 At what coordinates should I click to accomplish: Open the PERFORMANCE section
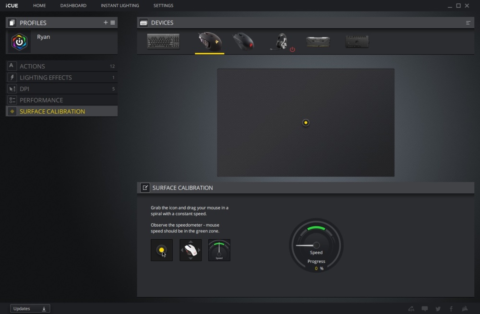[61, 100]
